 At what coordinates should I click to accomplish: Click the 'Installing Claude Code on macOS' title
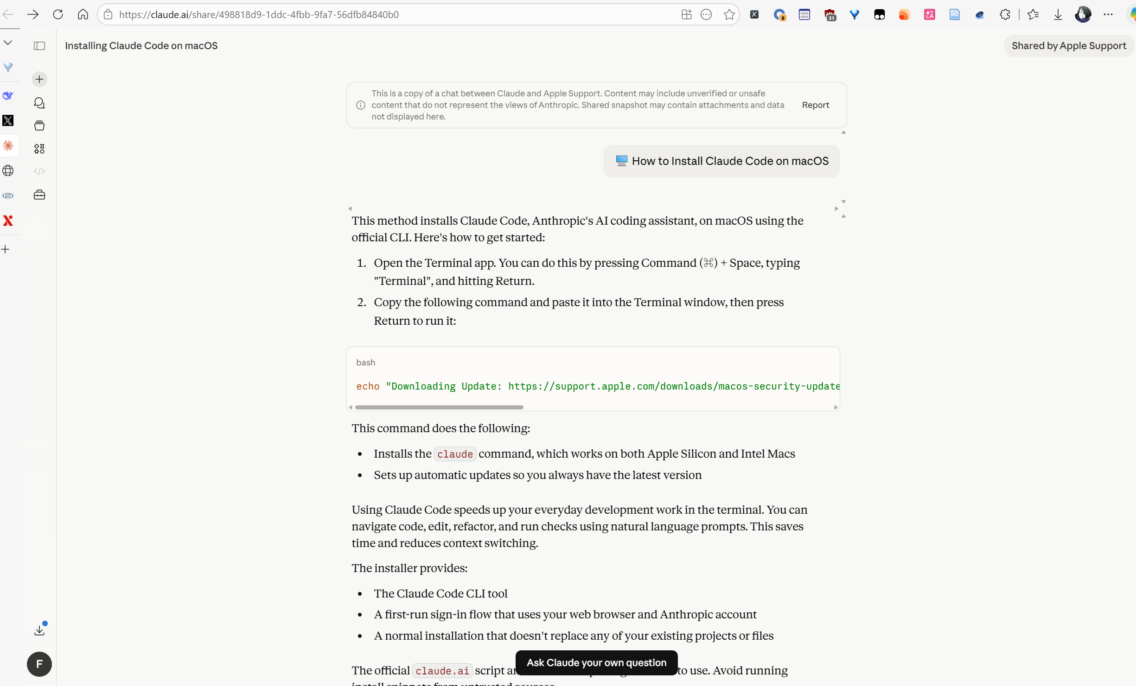pos(141,46)
